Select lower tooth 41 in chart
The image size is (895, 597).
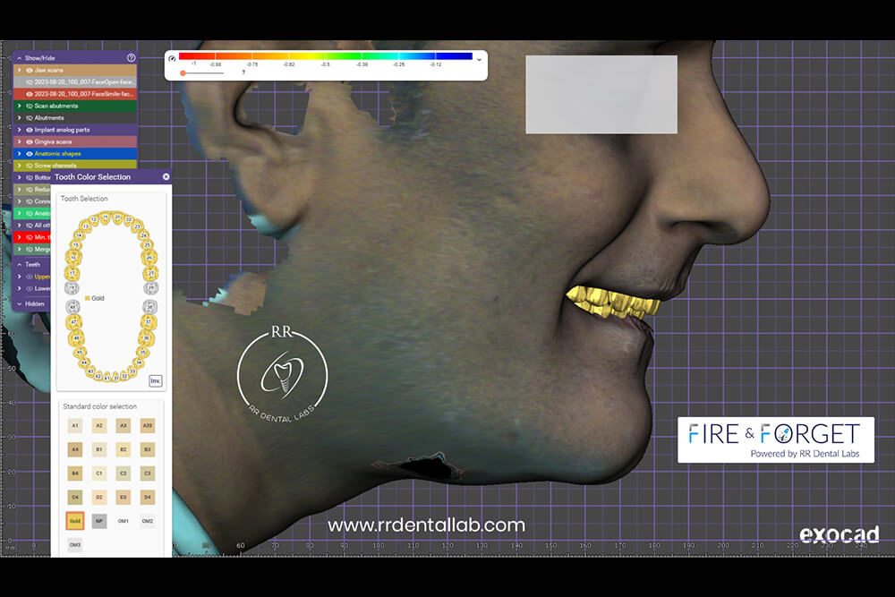coord(107,377)
